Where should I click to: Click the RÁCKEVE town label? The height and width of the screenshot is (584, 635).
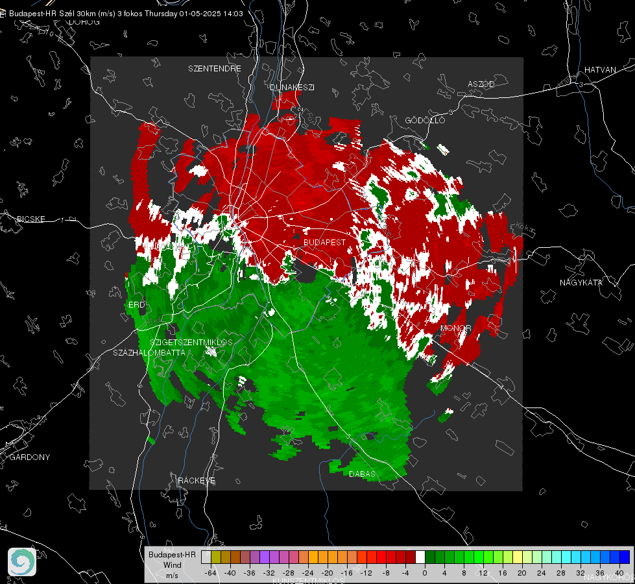coord(197,480)
